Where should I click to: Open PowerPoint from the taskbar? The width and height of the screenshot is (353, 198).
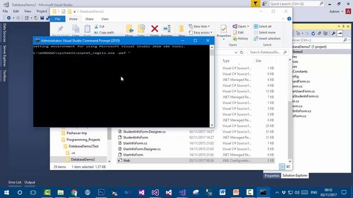[236, 193]
